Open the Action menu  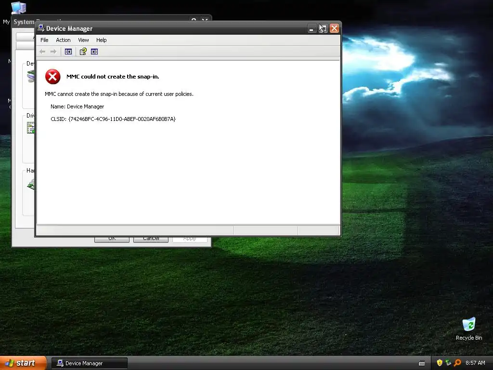[x=63, y=40]
